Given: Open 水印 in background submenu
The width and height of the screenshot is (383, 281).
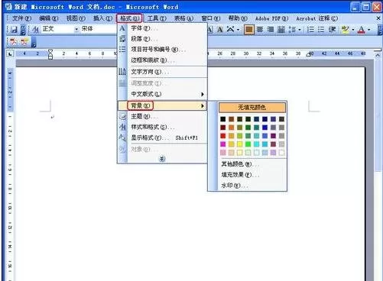Looking at the screenshot, I should coord(252,186).
